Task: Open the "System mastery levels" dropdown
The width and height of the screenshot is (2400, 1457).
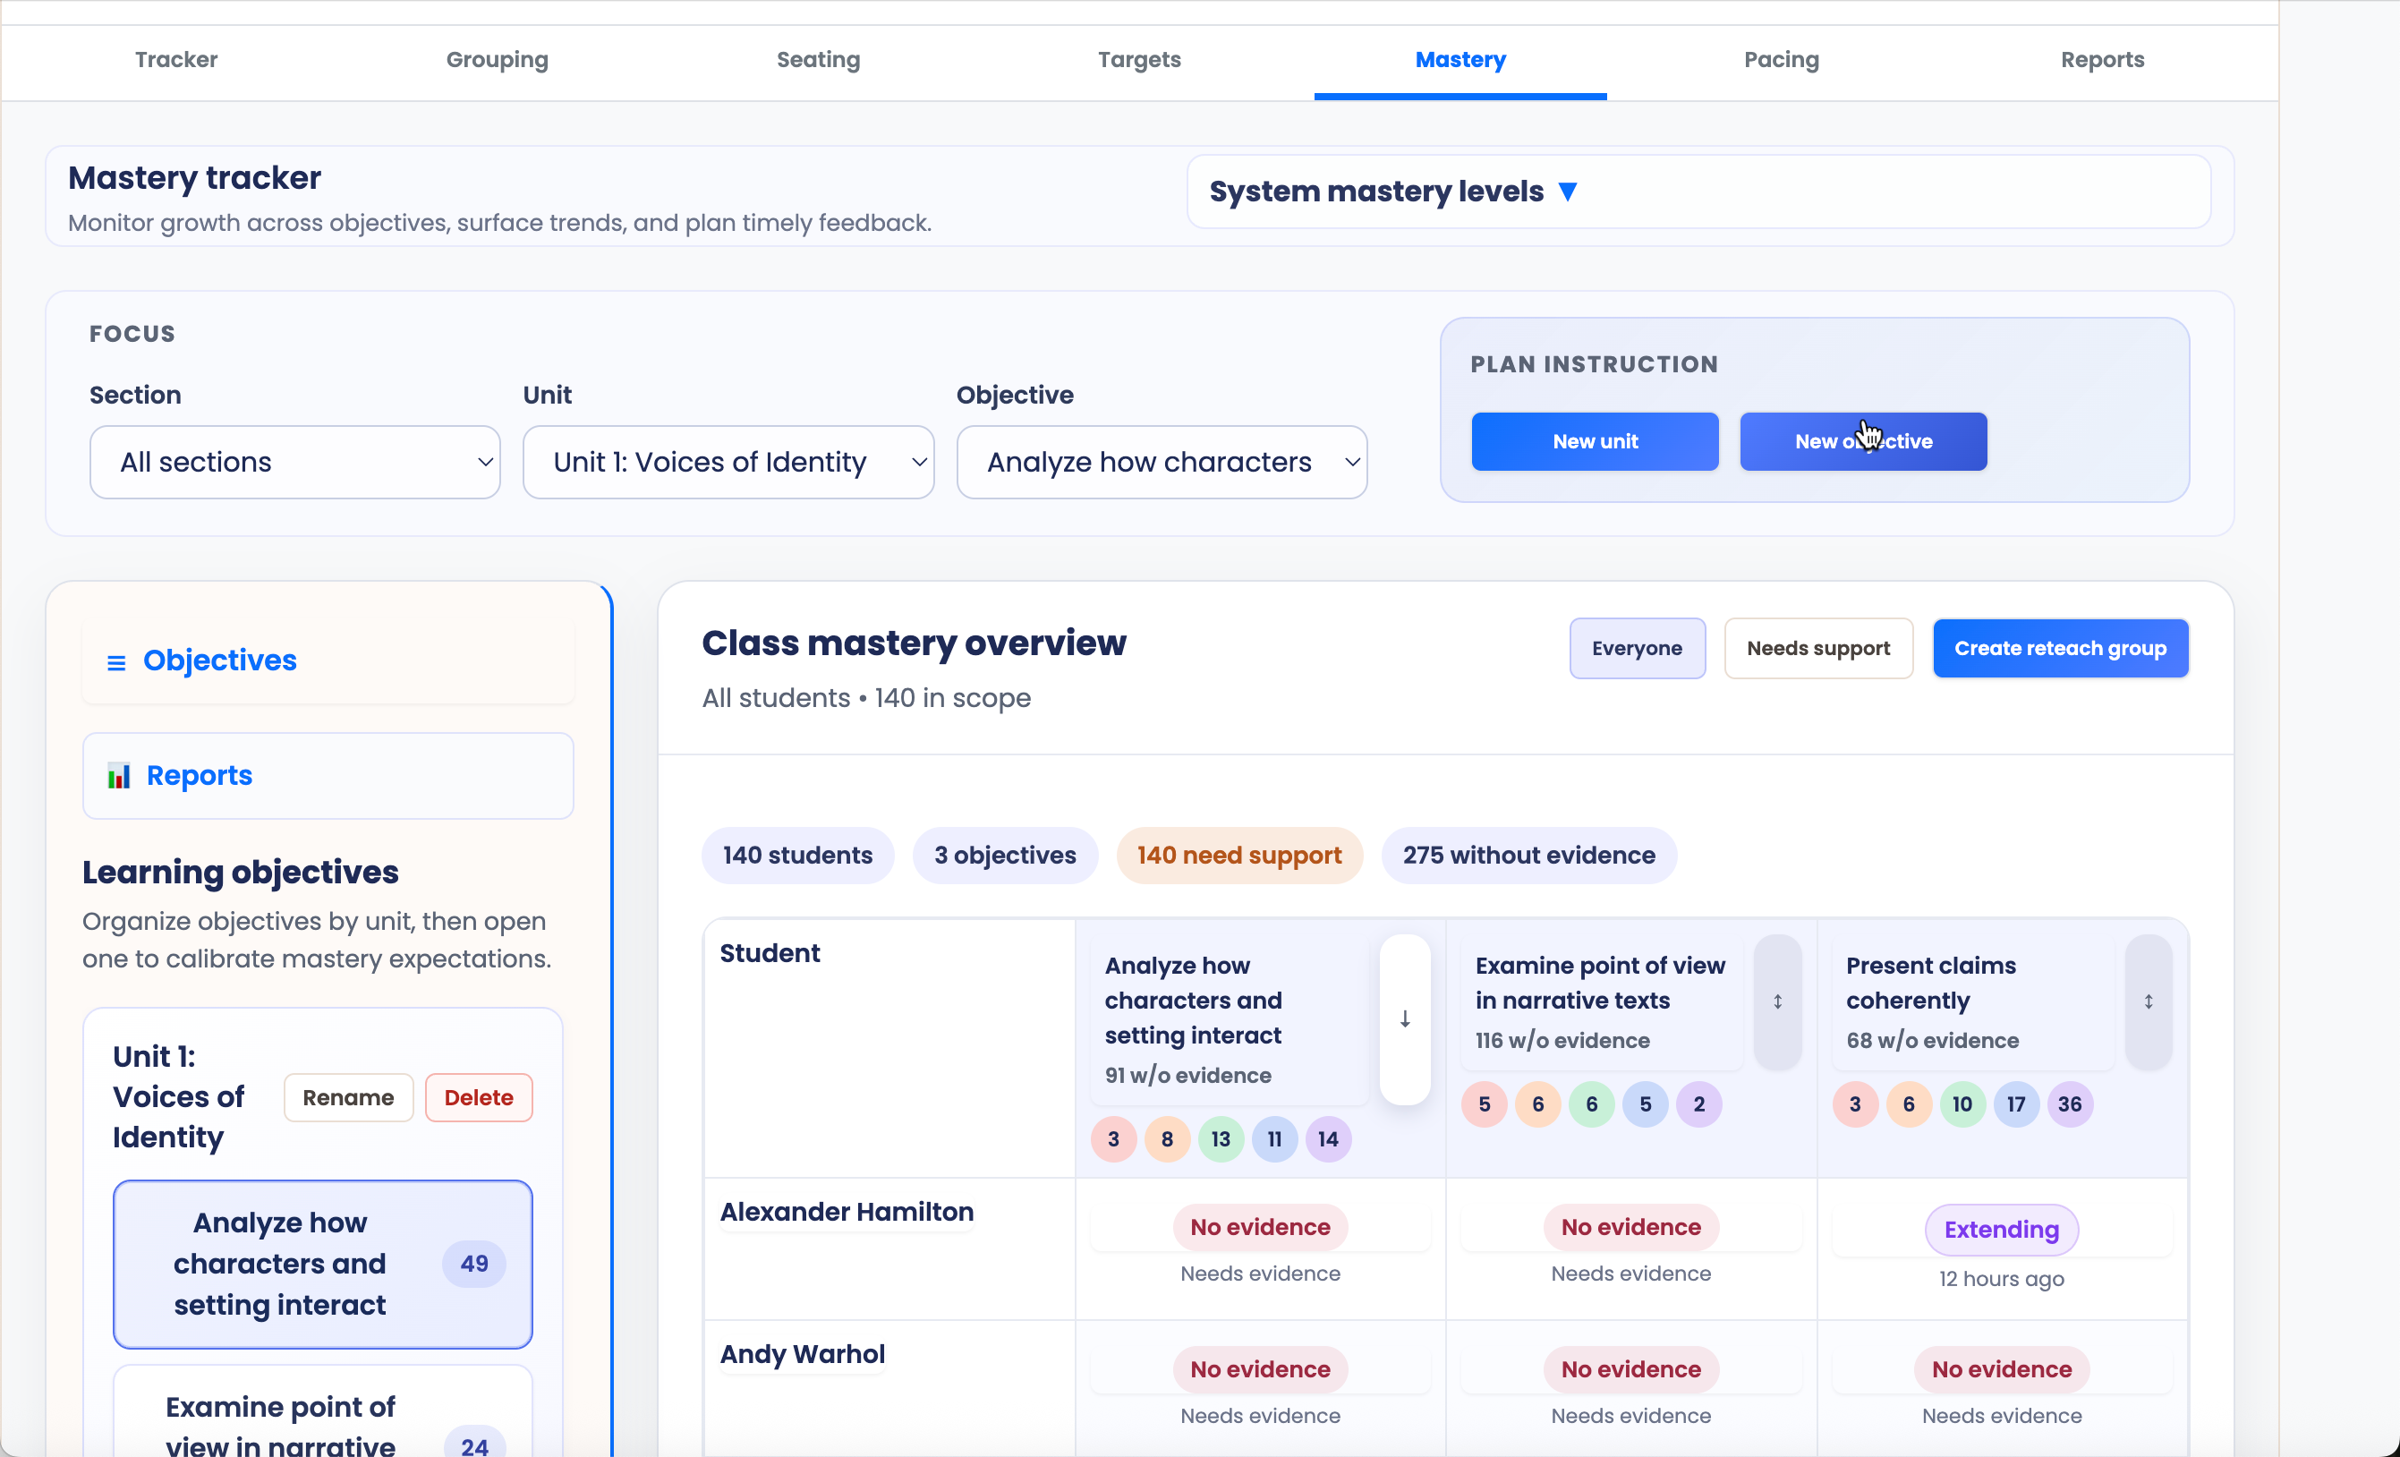Action: (x=1394, y=191)
